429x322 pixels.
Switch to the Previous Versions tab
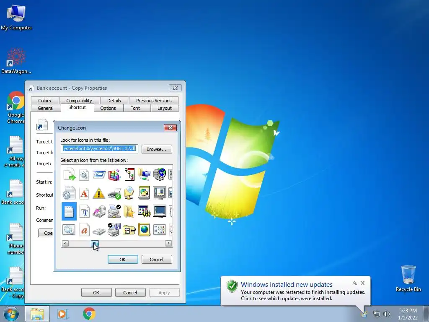[154, 101]
